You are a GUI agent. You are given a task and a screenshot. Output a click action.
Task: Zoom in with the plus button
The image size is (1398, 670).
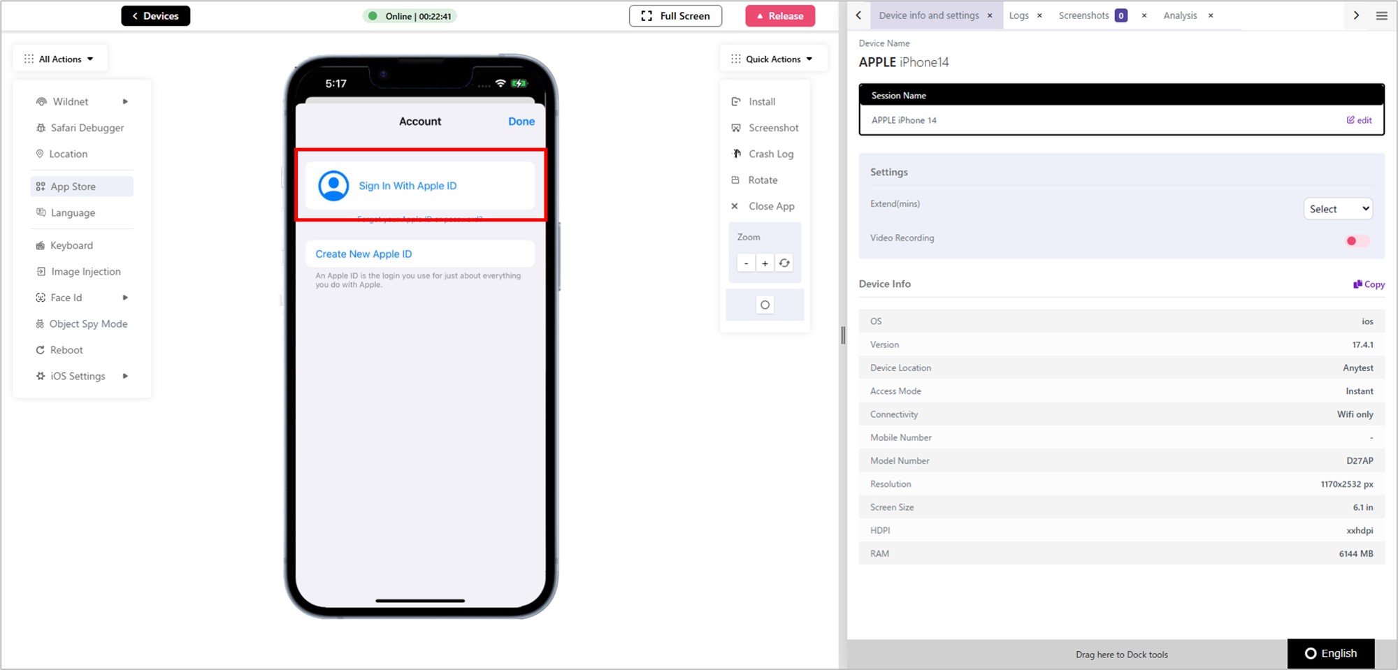[765, 263]
